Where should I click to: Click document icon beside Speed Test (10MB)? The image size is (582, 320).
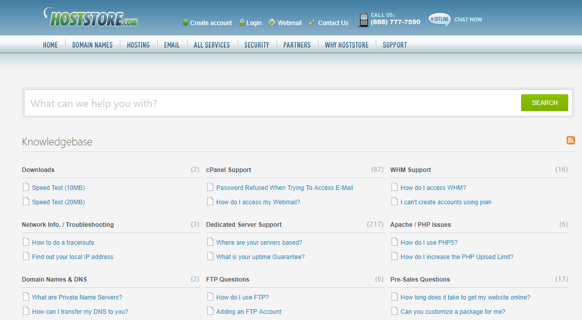pos(26,187)
